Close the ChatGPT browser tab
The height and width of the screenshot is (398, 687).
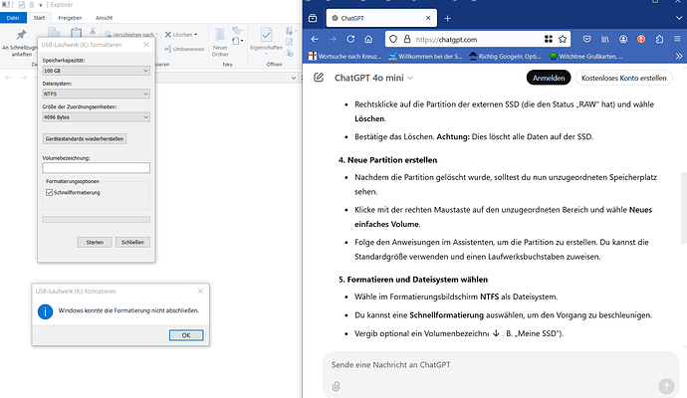click(x=428, y=18)
